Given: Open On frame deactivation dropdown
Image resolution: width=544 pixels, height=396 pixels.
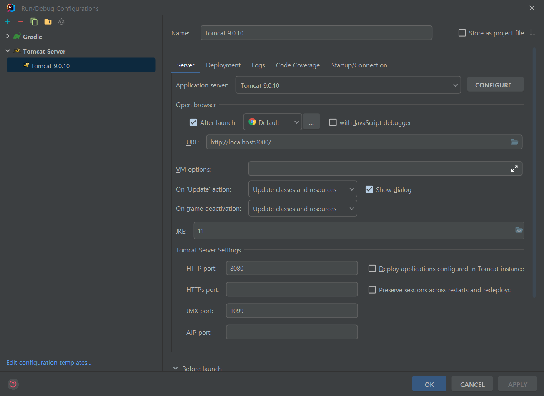Looking at the screenshot, I should click(x=303, y=208).
